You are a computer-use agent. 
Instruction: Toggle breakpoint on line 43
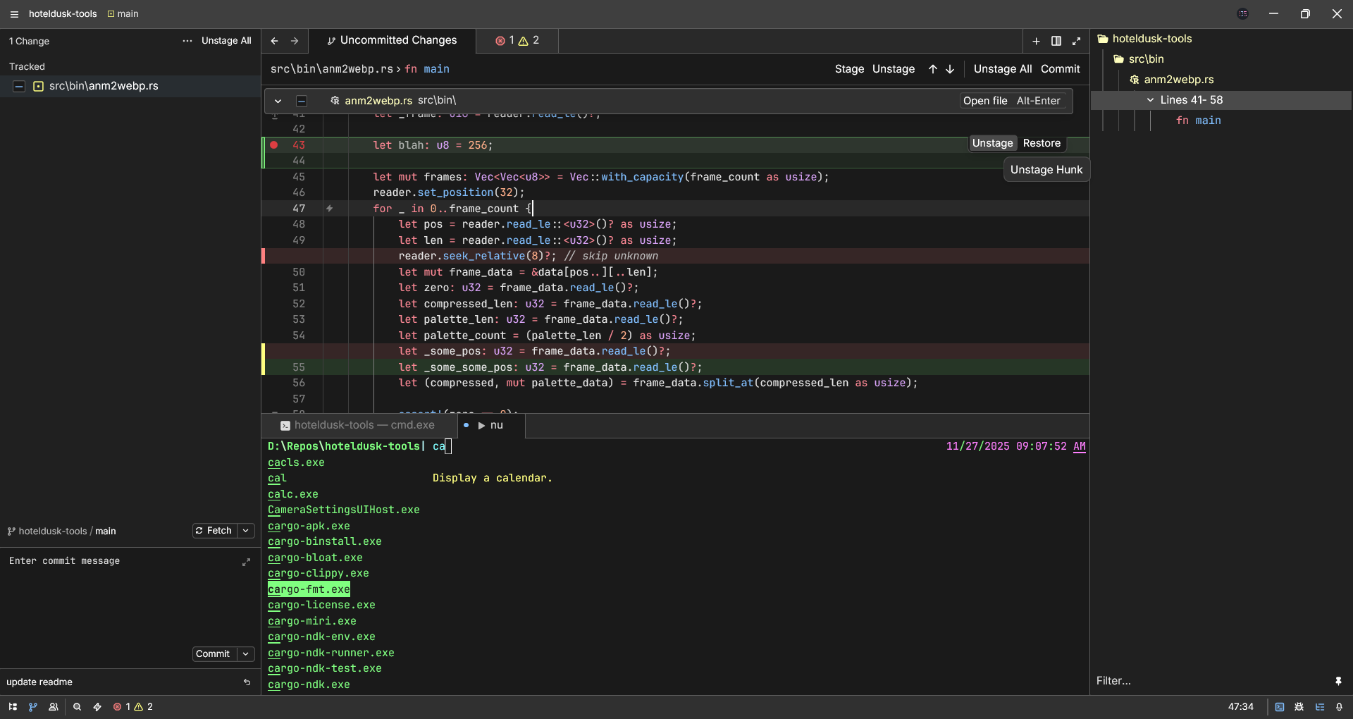click(274, 145)
